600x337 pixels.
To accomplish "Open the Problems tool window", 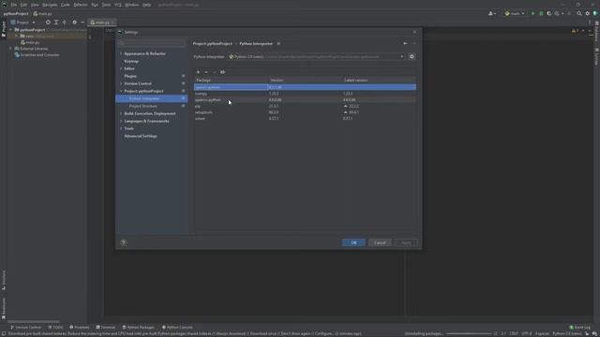I will (x=79, y=328).
